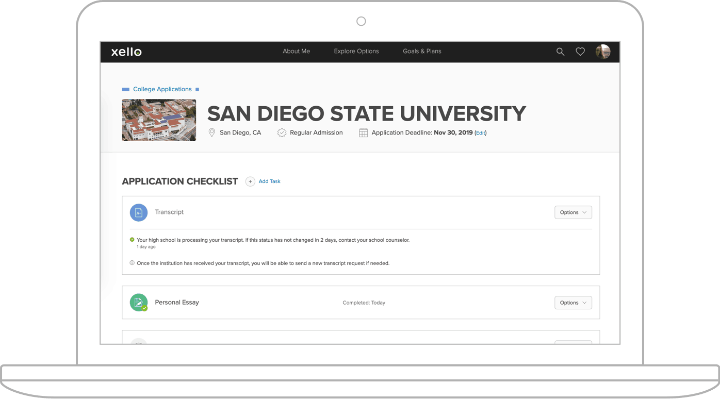Click the Personal Essay task title

point(177,302)
